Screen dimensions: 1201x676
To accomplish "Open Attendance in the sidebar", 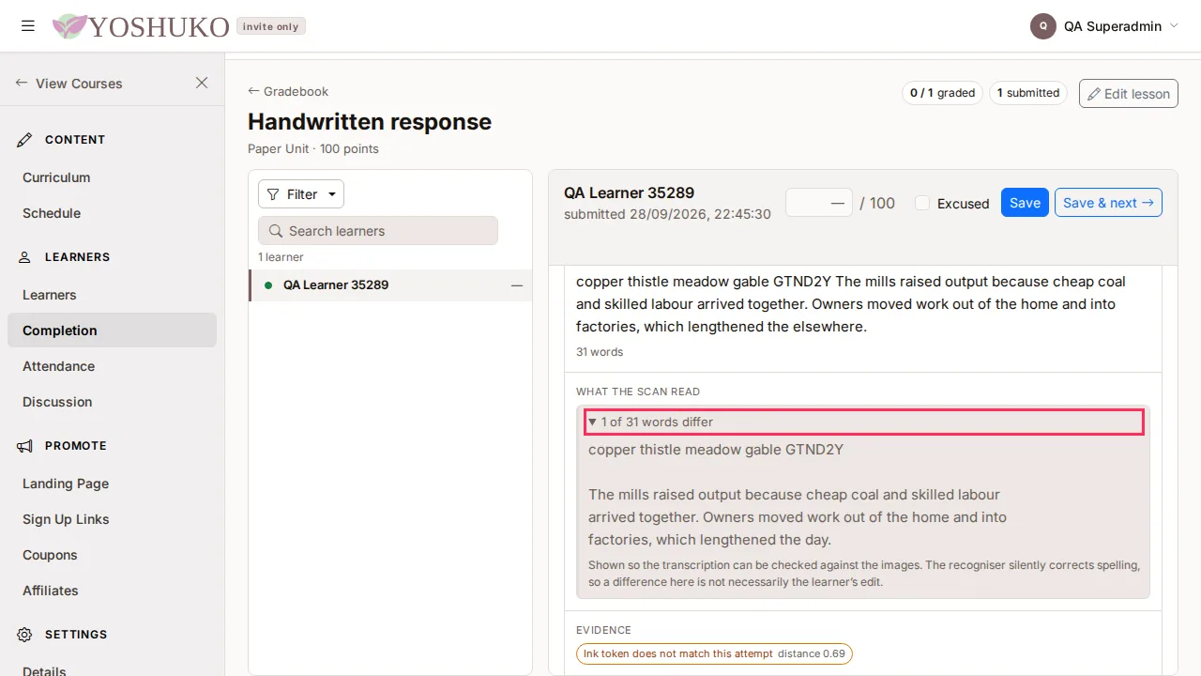I will (x=112, y=366).
